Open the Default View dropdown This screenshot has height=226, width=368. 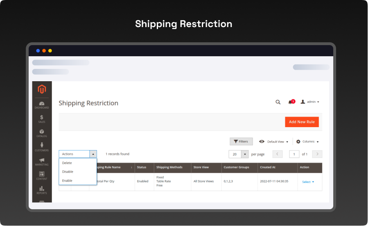pos(274,142)
